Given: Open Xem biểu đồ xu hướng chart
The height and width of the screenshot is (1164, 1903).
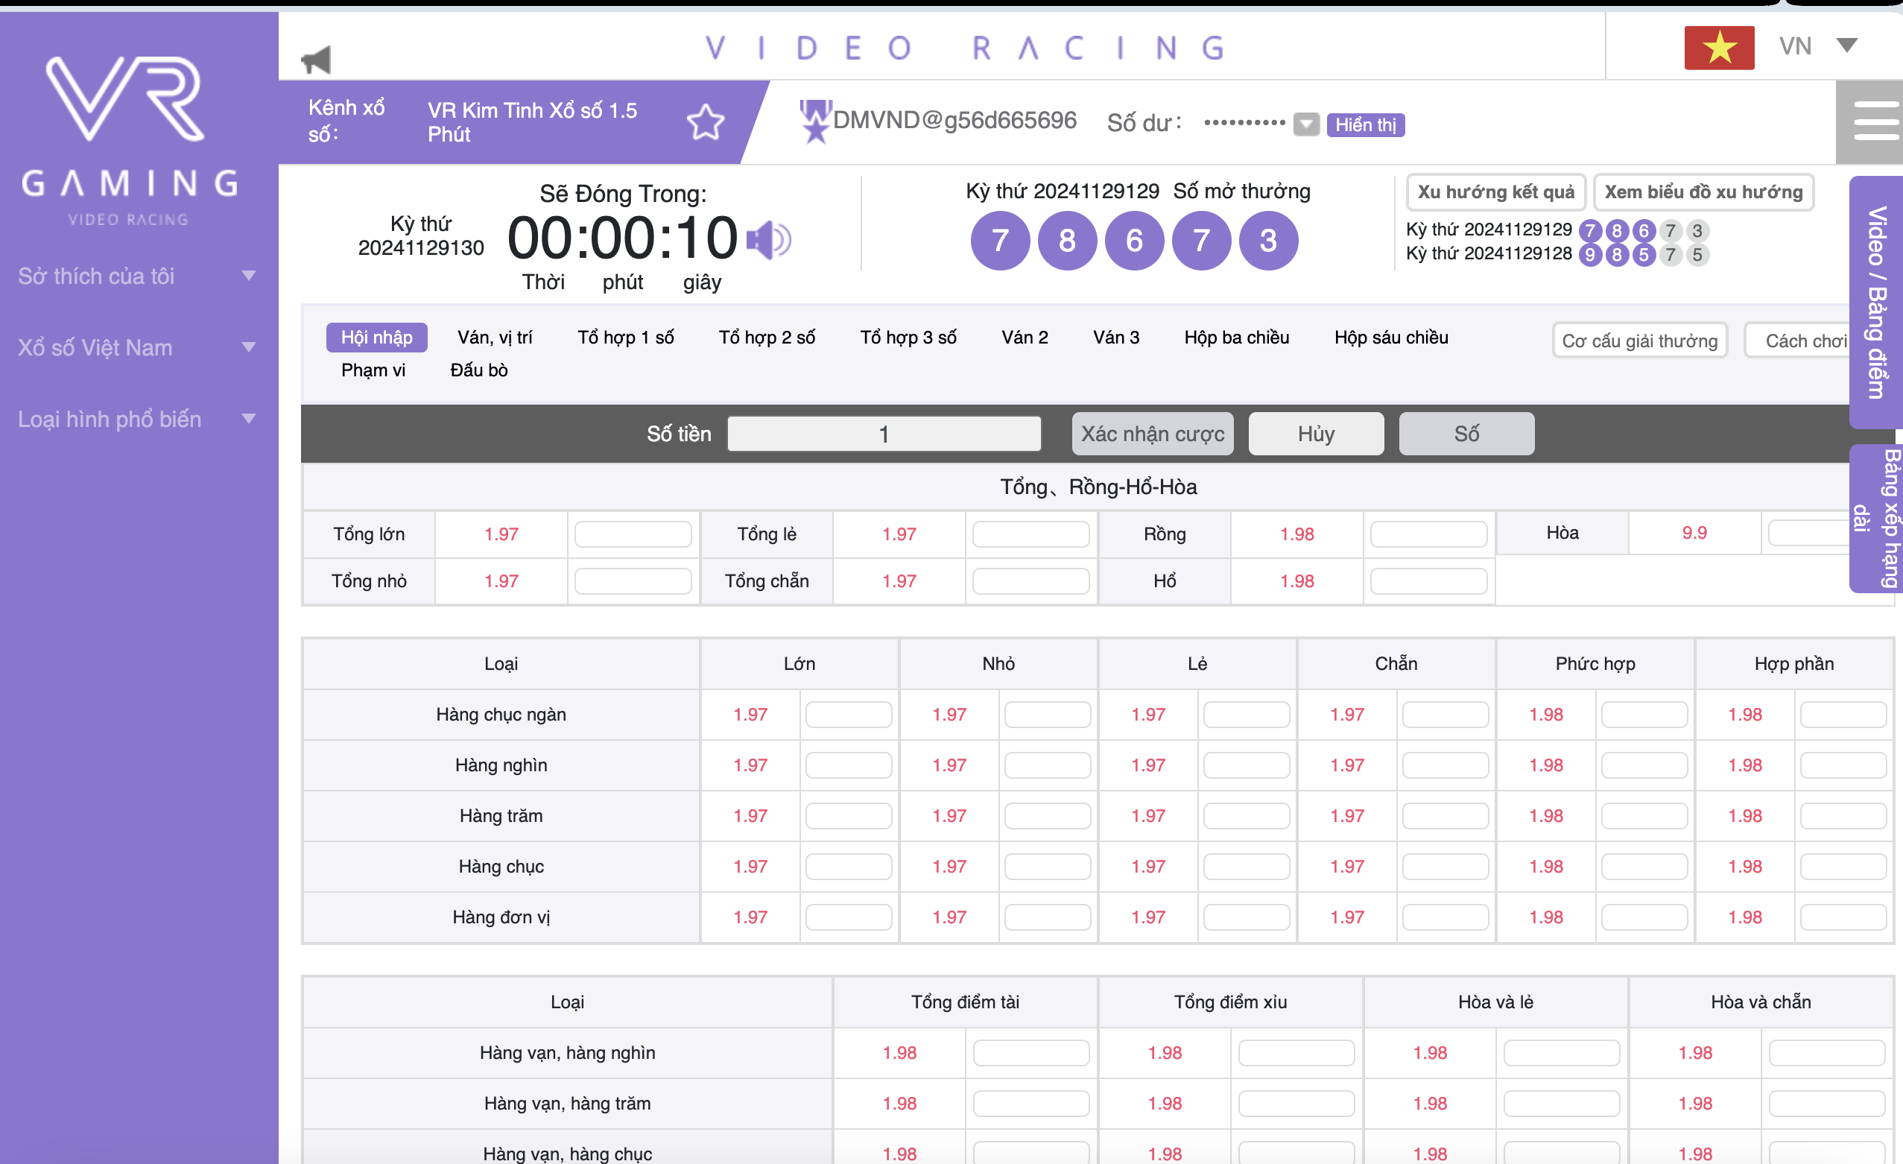Looking at the screenshot, I should (1703, 192).
